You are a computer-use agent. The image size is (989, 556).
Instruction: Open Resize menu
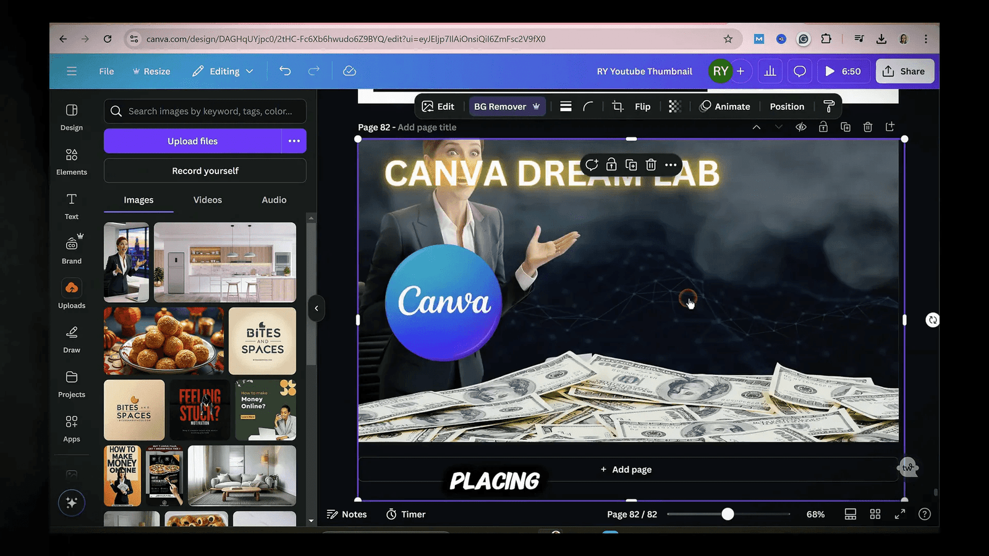[151, 71]
